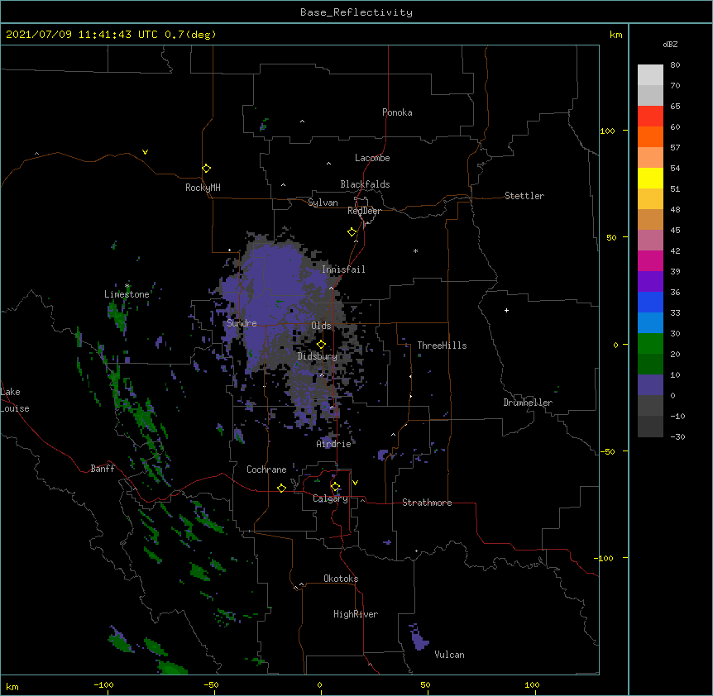Image resolution: width=713 pixels, height=696 pixels.
Task: Click the Base_Reflectivity title
Action: coord(356,12)
